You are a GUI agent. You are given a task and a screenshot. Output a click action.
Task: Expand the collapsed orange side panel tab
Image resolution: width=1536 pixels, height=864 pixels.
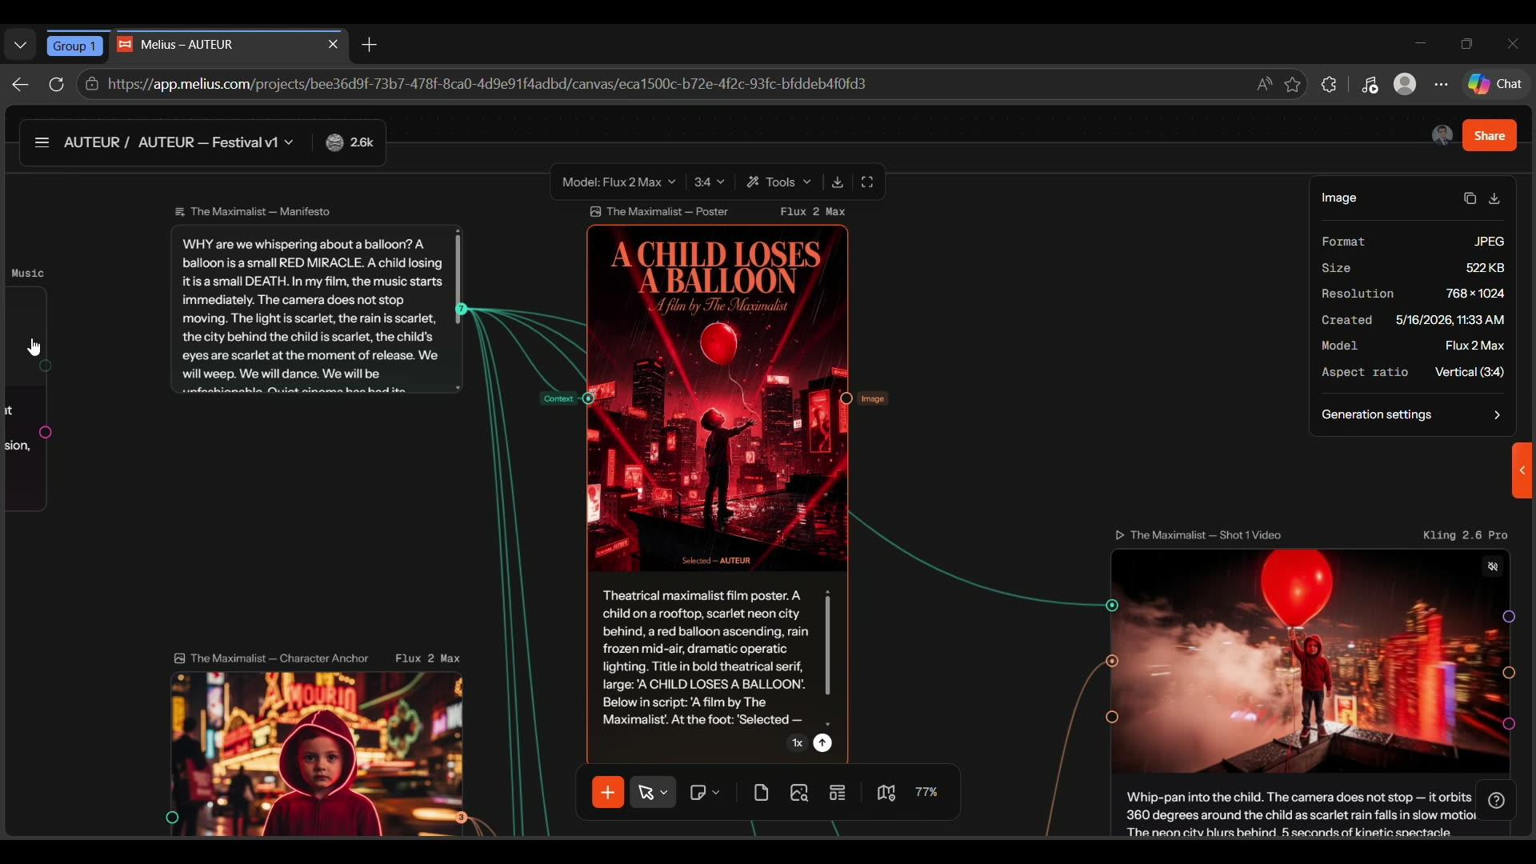pyautogui.click(x=1522, y=470)
